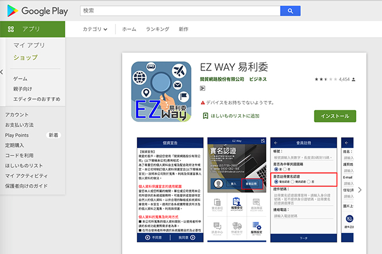Open the ランキング tab
Viewport: 382px width, 254px height.
pyautogui.click(x=157, y=29)
